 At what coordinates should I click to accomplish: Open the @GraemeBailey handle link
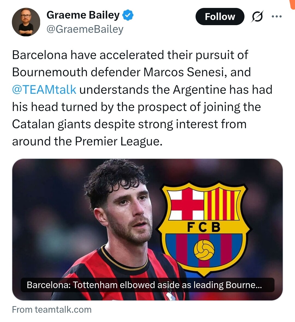point(85,29)
